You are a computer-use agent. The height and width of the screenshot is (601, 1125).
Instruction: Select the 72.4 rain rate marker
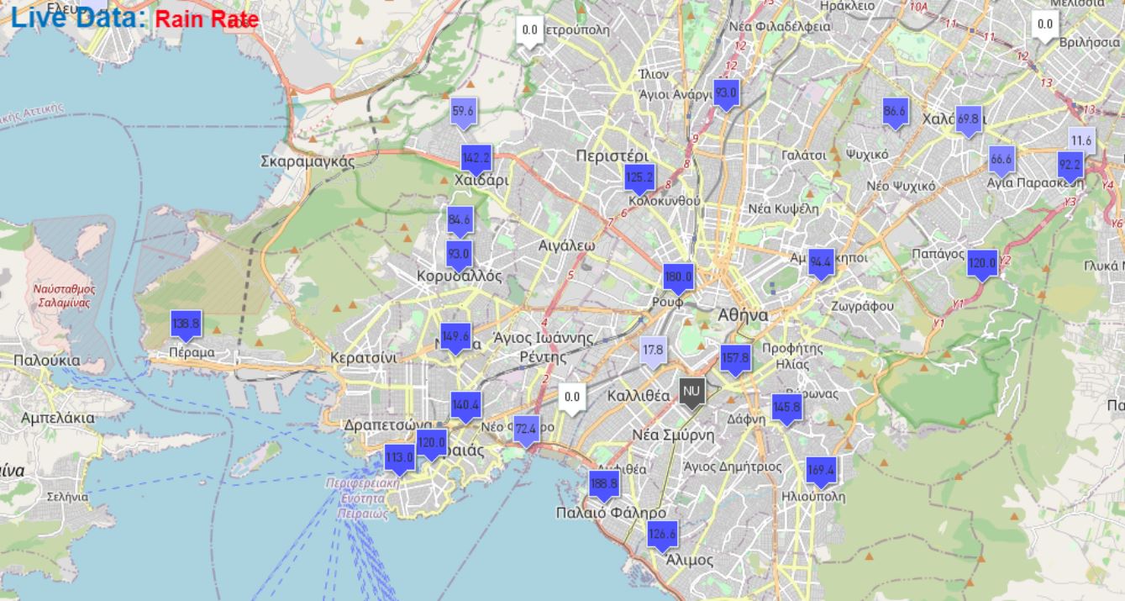[526, 430]
